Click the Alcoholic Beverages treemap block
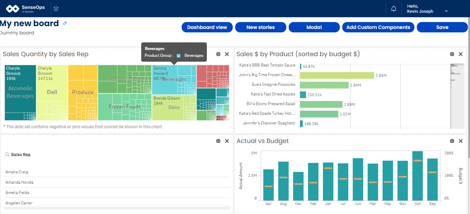This screenshot has width=470, height=214. click(x=20, y=92)
